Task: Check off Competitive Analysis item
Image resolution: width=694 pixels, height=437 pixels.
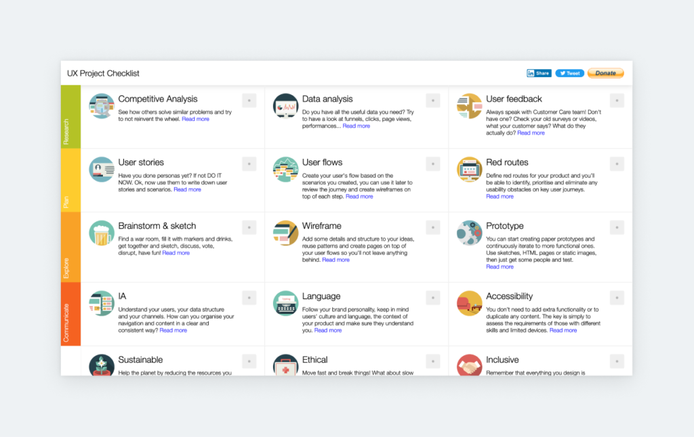Action: tap(249, 100)
